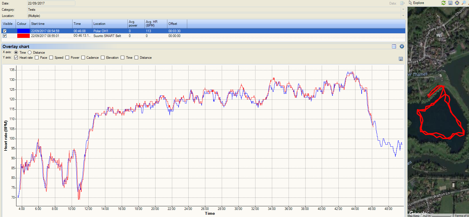Enable the Speed checkbox for the Y axis
The height and width of the screenshot is (217, 469).
(51, 58)
